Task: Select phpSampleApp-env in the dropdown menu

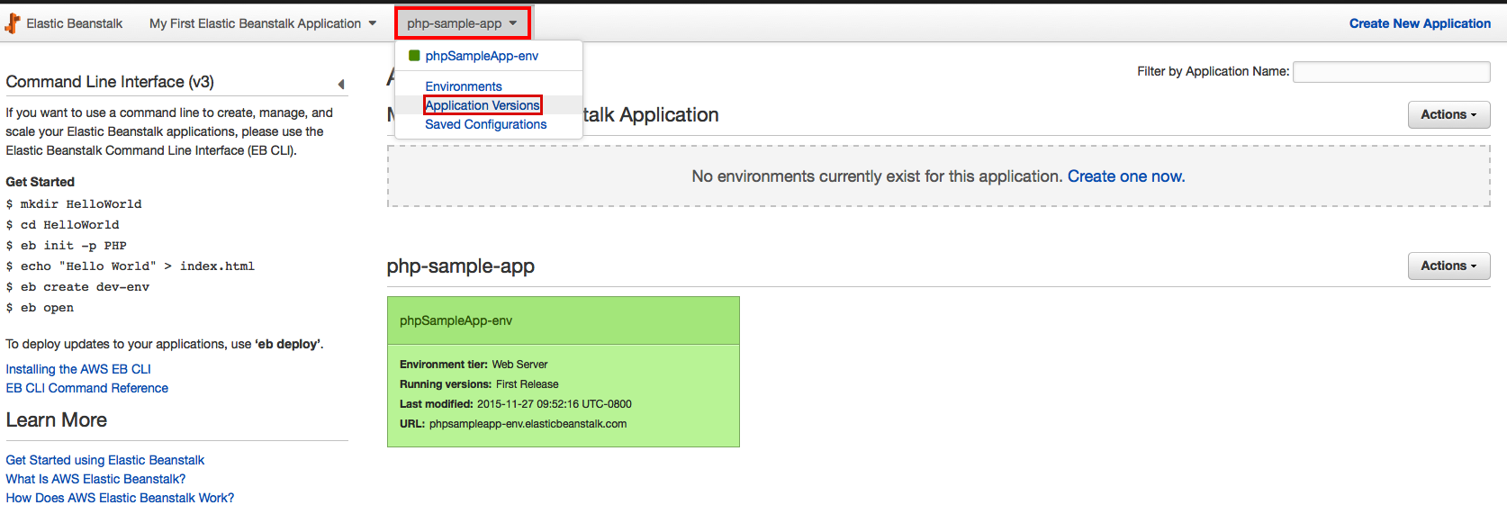Action: coord(482,56)
